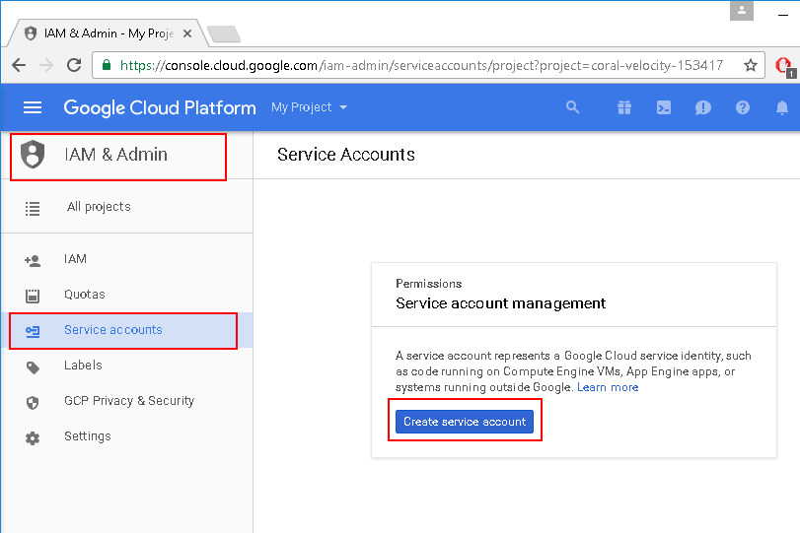
Task: Activate Google Cloud Shell icon
Action: coord(663,107)
